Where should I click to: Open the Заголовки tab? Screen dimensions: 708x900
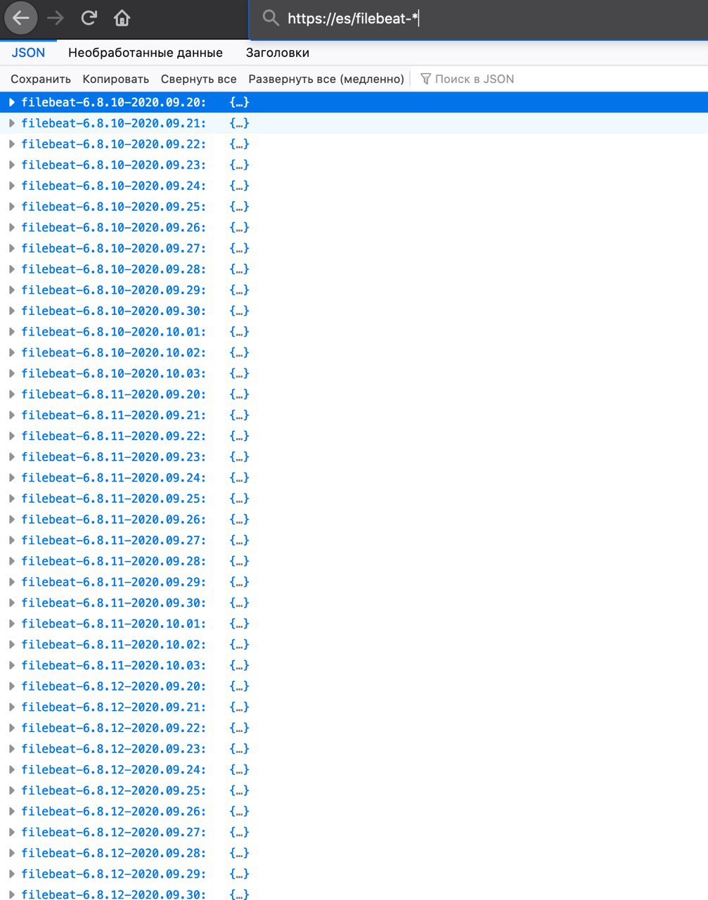pos(278,53)
